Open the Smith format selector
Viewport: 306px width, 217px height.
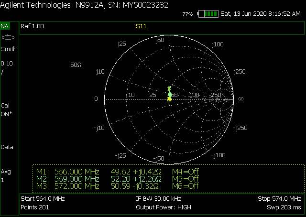tap(8, 49)
